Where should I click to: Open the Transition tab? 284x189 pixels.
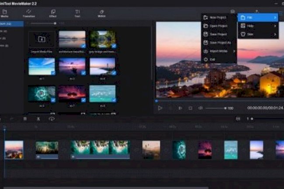[x=28, y=13]
